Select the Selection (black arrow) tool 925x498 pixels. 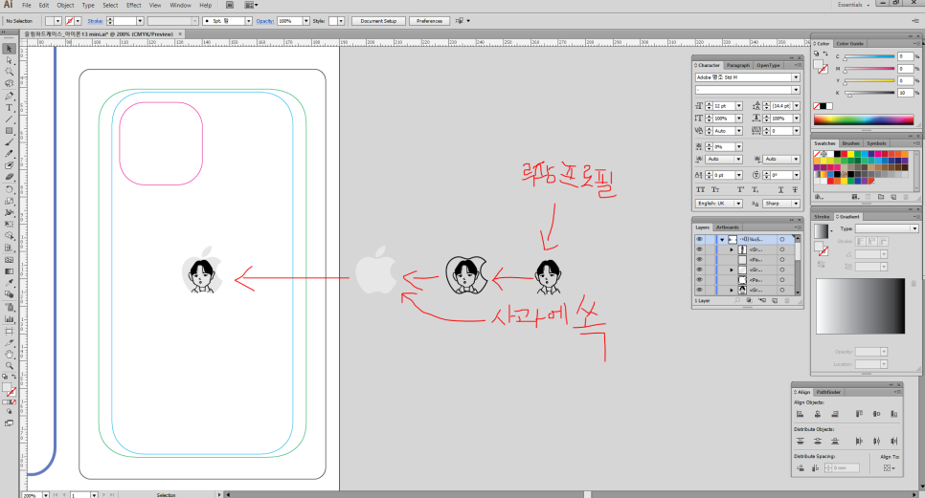click(x=9, y=49)
